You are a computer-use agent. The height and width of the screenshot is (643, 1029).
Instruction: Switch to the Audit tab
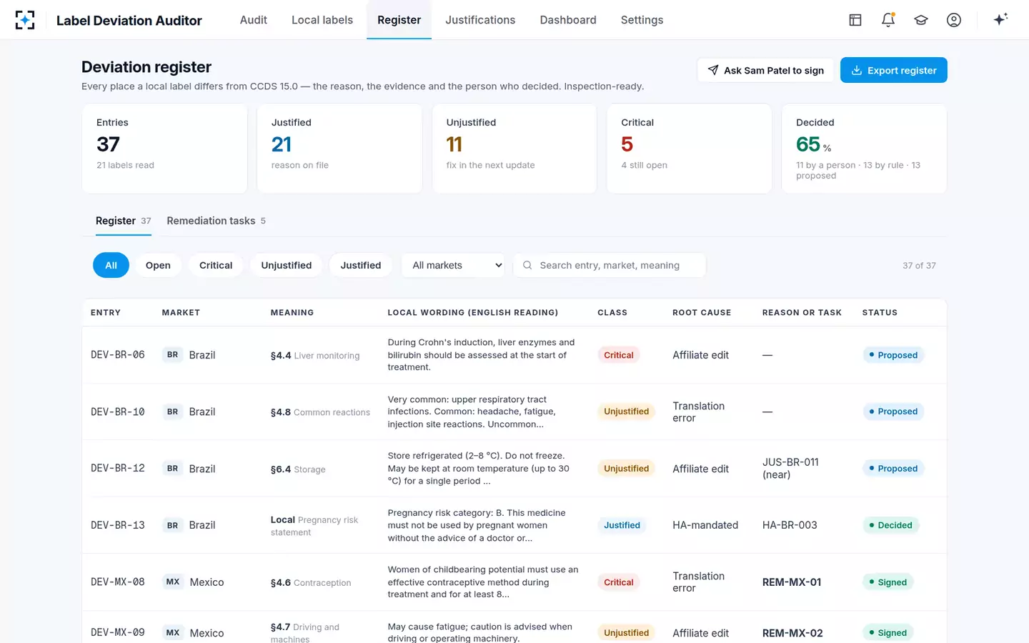tap(254, 20)
